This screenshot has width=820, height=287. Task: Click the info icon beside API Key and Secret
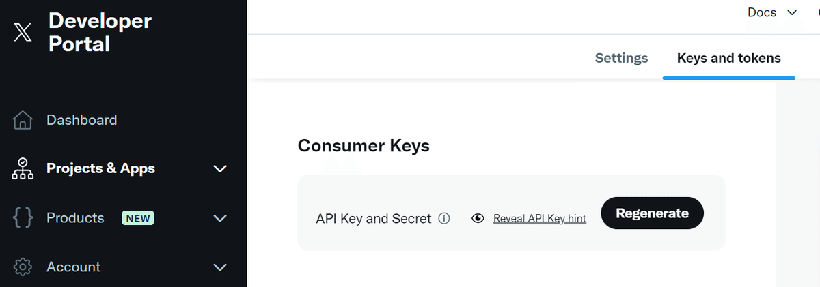coord(444,218)
